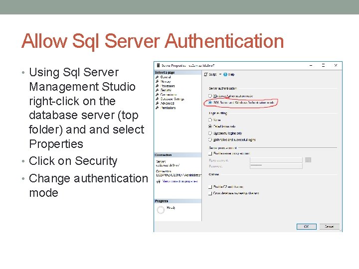Expand the Script dropdown arrow
The width and height of the screenshot is (359, 269).
point(220,74)
